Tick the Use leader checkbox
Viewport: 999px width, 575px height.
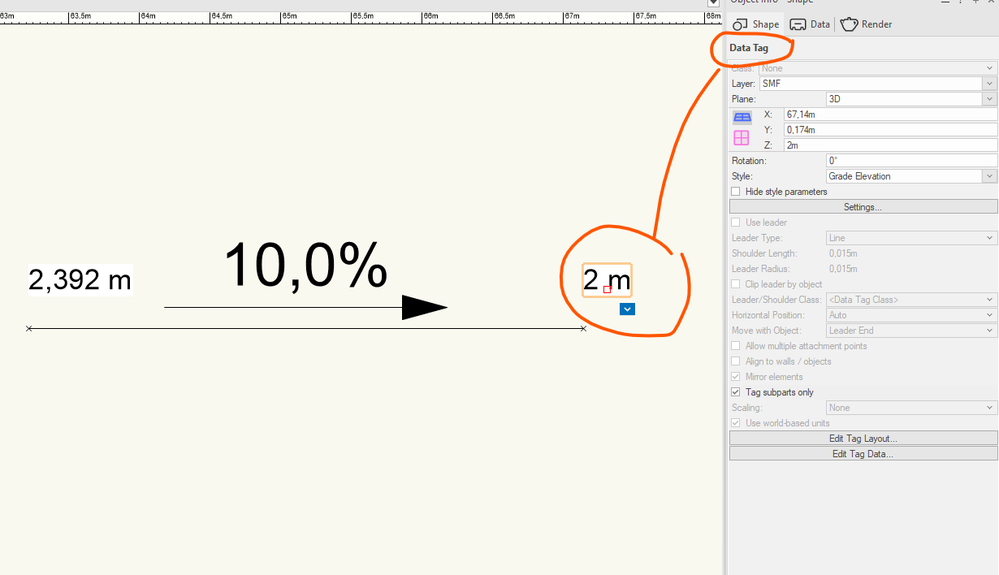[x=736, y=223]
